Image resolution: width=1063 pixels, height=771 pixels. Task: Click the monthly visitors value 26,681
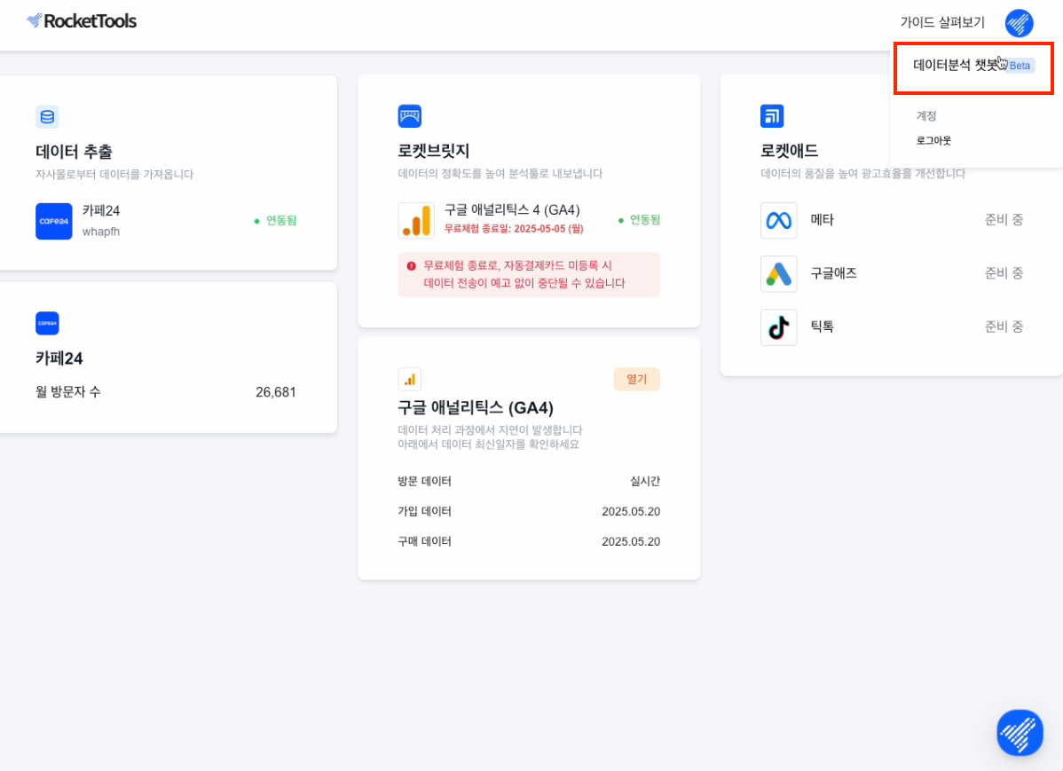tap(275, 392)
